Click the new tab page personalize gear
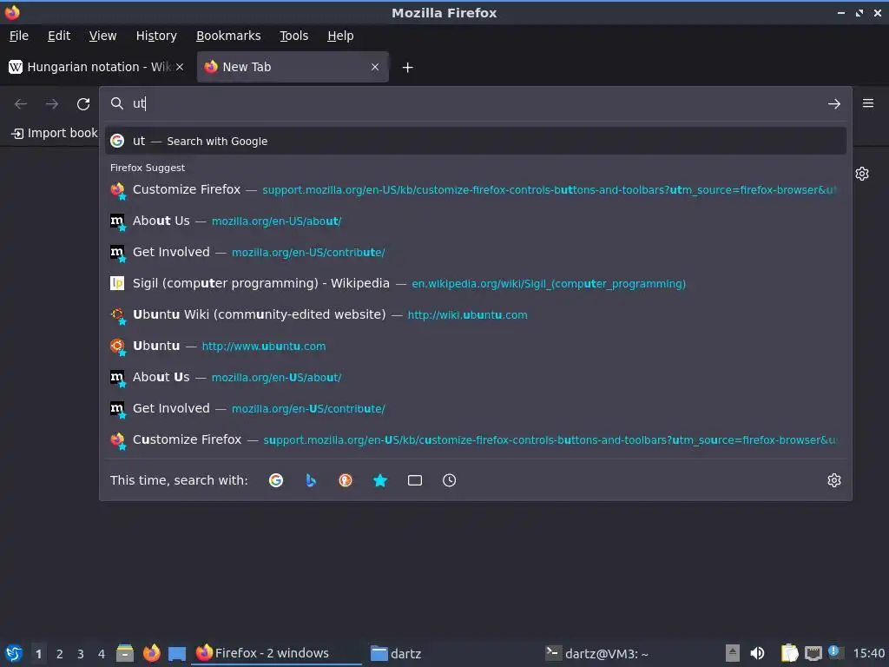889x667 pixels. 862,174
